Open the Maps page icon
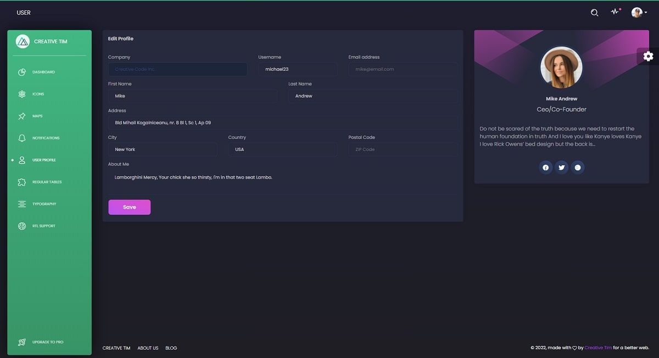 point(21,116)
